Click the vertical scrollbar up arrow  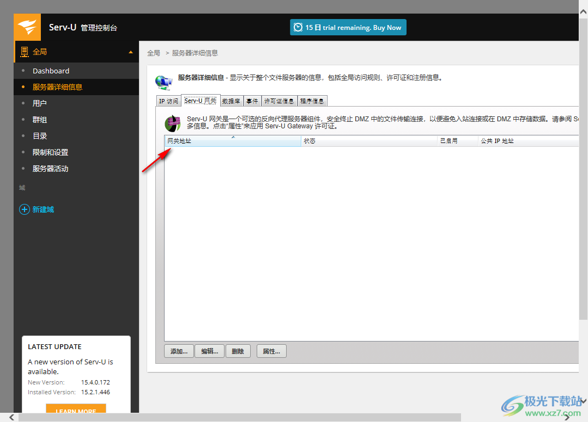coord(584,11)
